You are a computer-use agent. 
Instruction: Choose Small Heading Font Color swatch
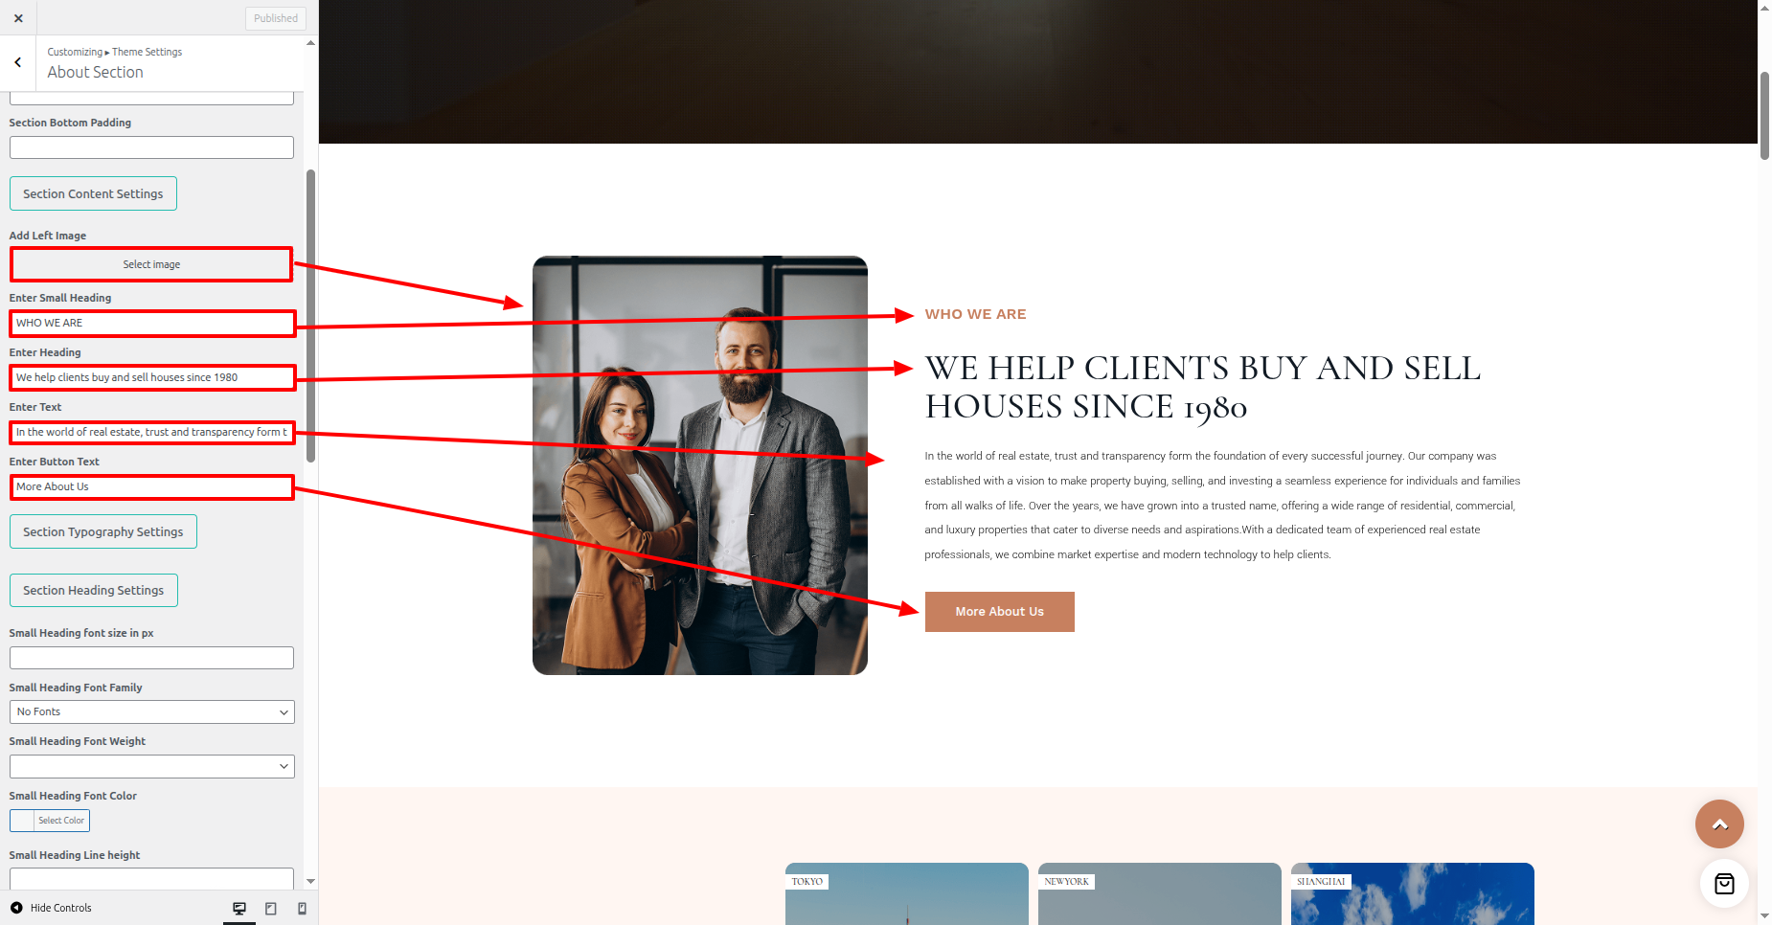(x=50, y=821)
